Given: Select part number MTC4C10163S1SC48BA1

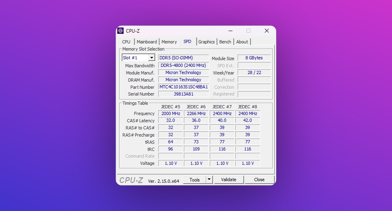Looking at the screenshot, I should tap(183, 87).
